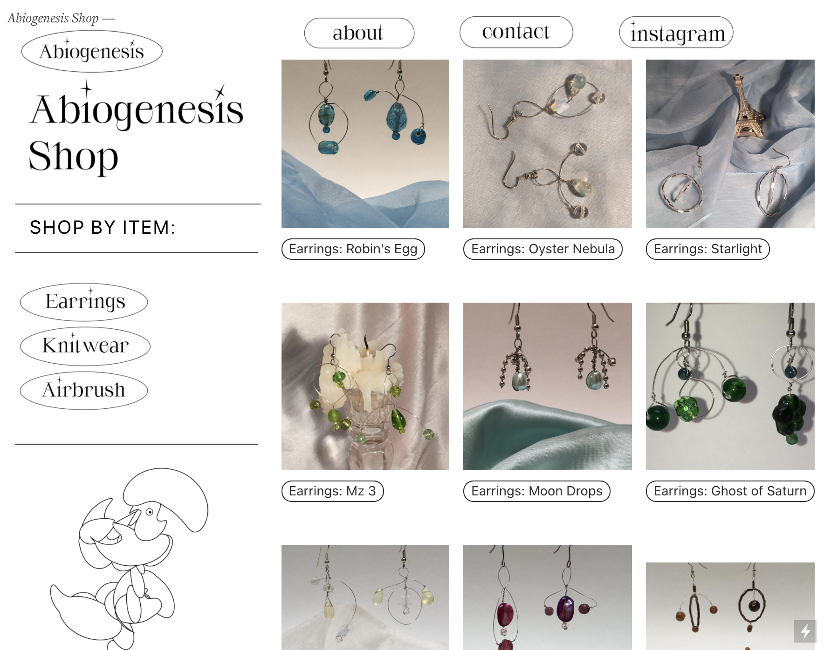The height and width of the screenshot is (650, 824).
Task: Select the Earrings category
Action: pos(84,302)
